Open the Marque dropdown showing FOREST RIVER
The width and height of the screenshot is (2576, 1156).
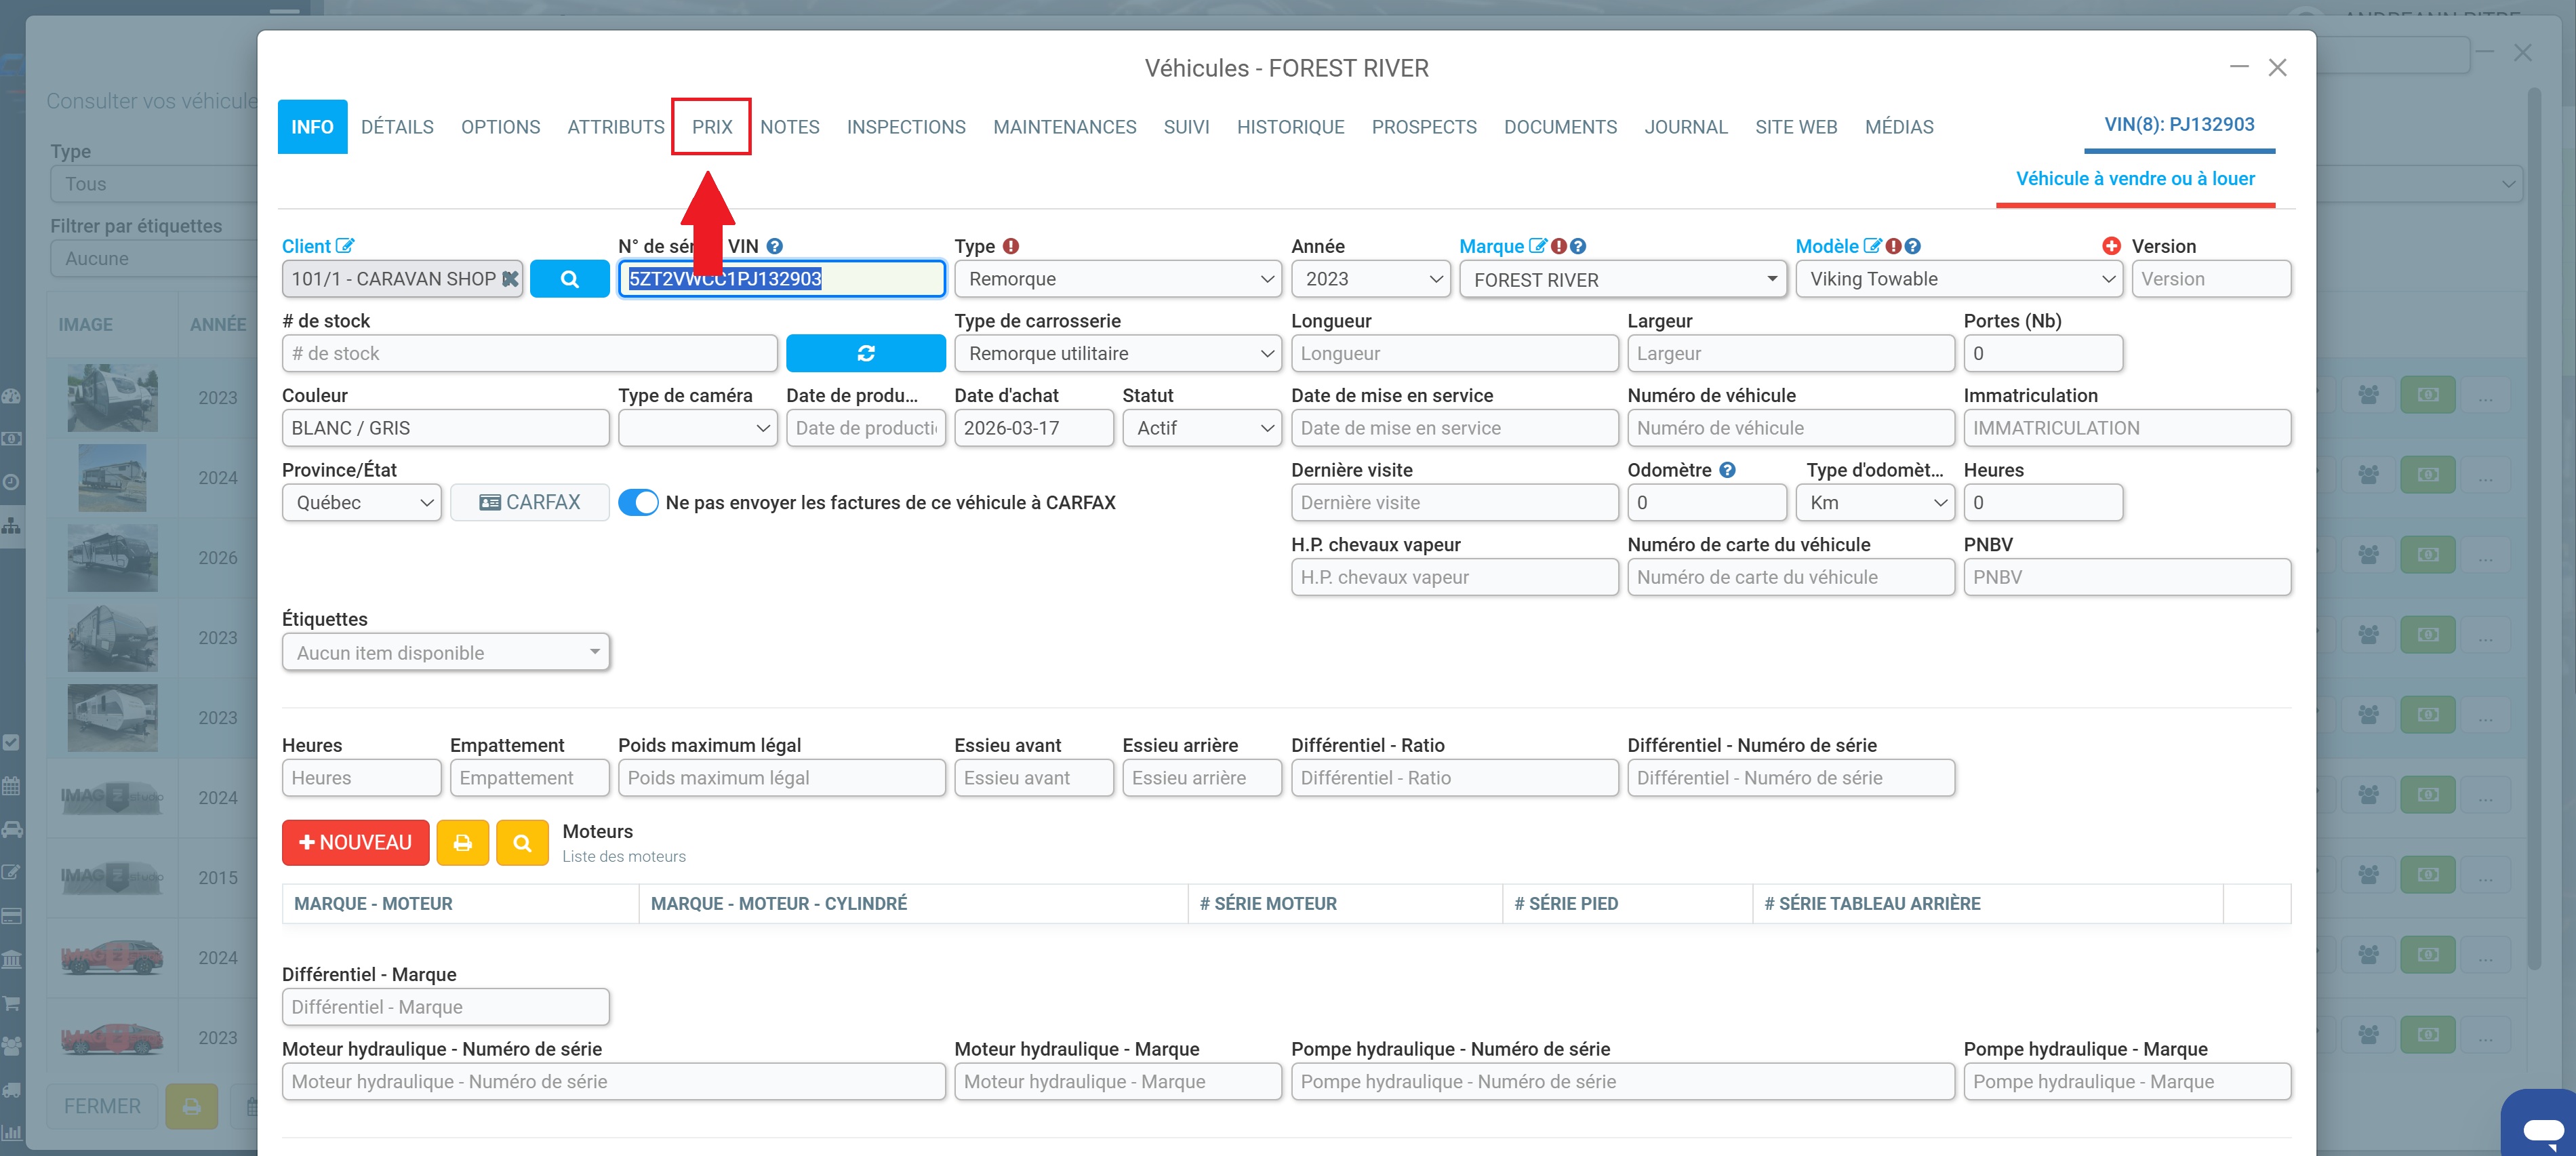click(x=1622, y=279)
